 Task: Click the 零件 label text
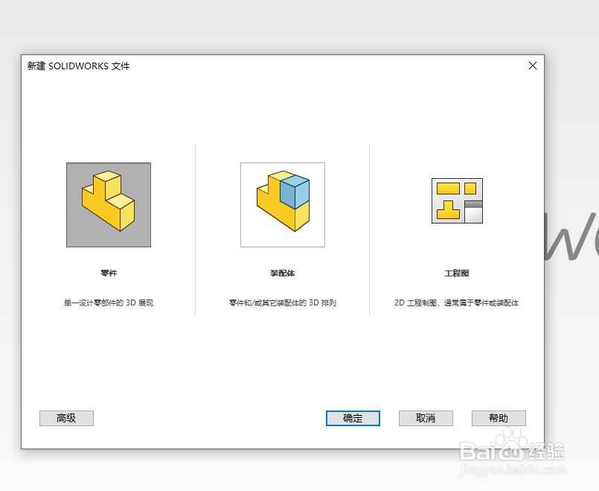click(109, 273)
